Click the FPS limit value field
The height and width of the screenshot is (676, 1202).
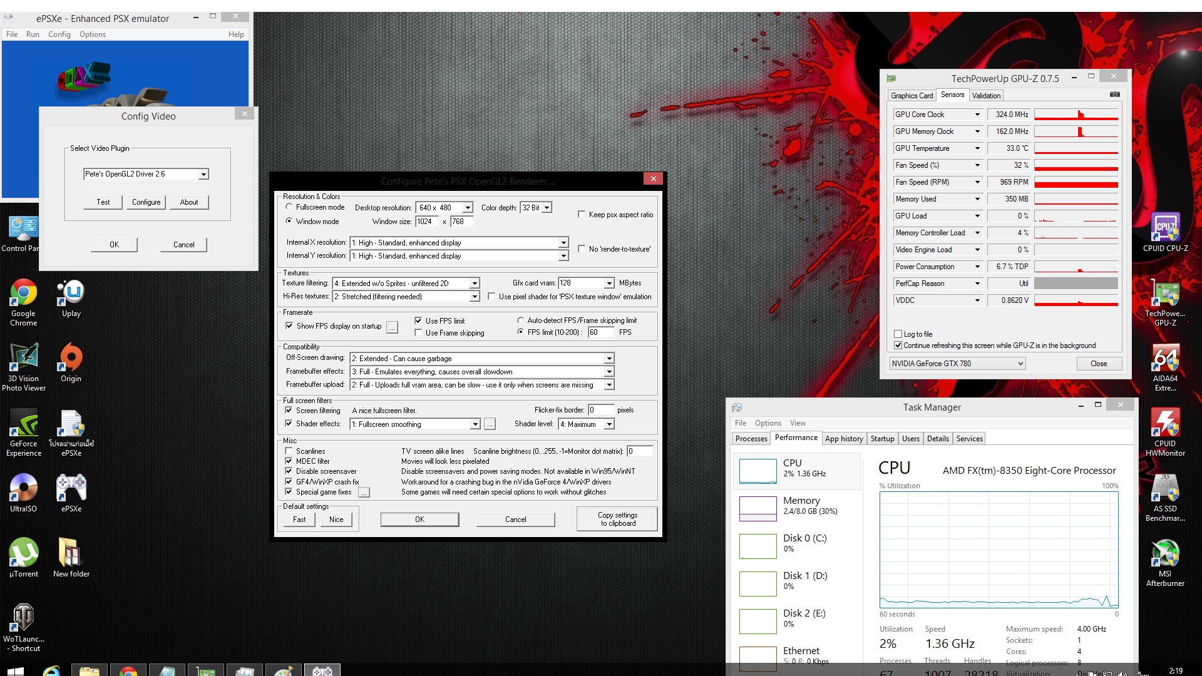pos(600,332)
